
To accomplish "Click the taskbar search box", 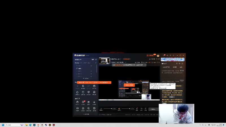I will 14,125.
